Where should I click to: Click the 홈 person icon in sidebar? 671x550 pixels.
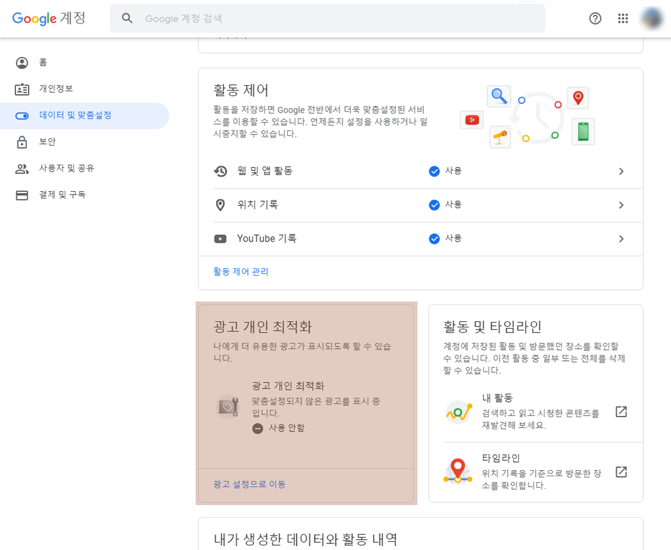22,62
